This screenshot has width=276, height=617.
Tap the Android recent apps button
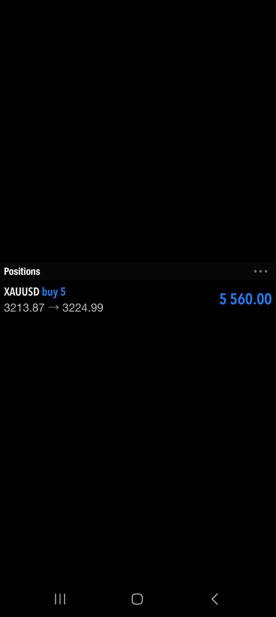[60, 599]
